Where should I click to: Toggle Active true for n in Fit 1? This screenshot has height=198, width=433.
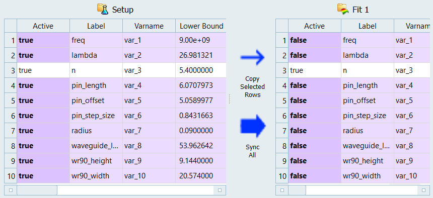click(315, 70)
